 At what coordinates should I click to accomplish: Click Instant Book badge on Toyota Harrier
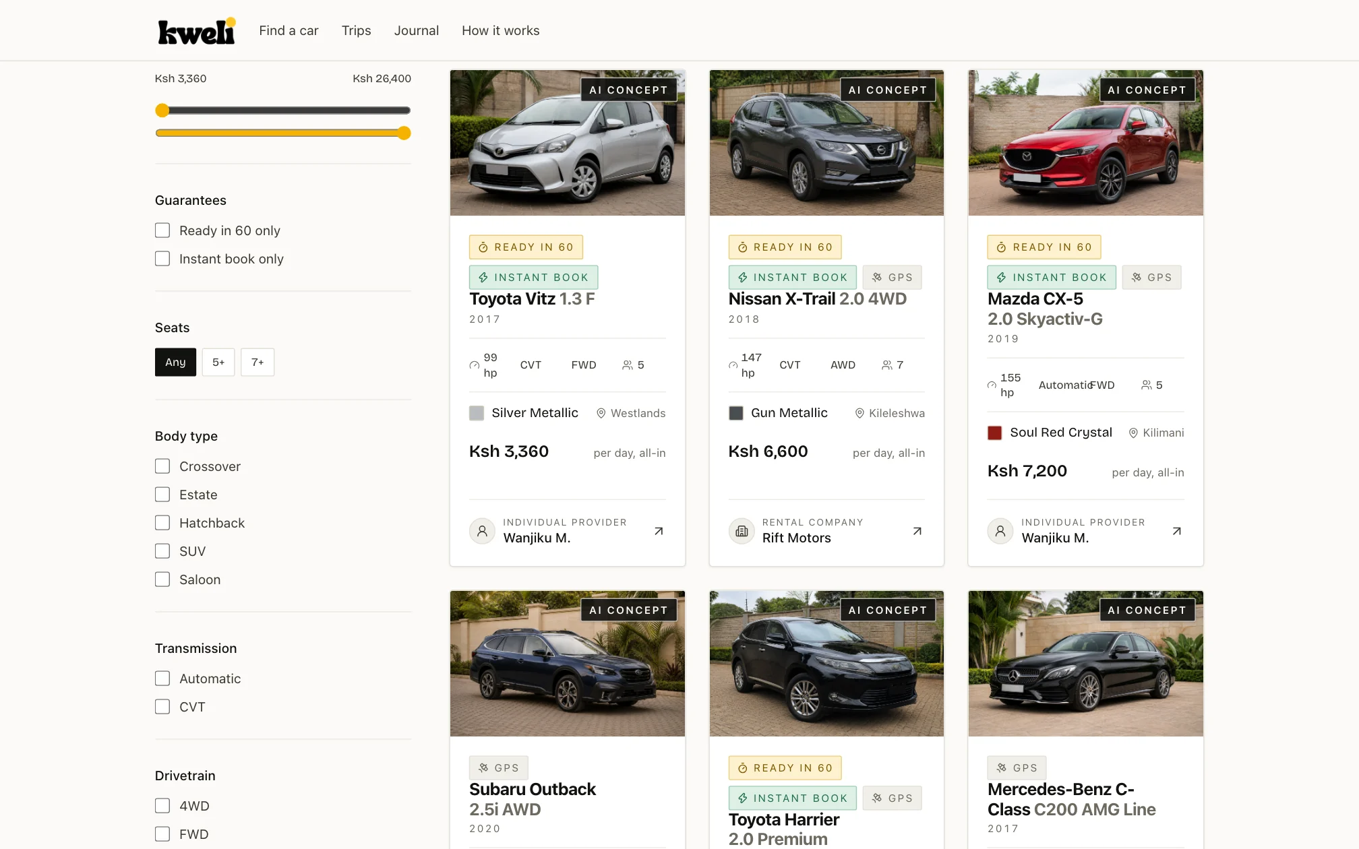coord(793,798)
